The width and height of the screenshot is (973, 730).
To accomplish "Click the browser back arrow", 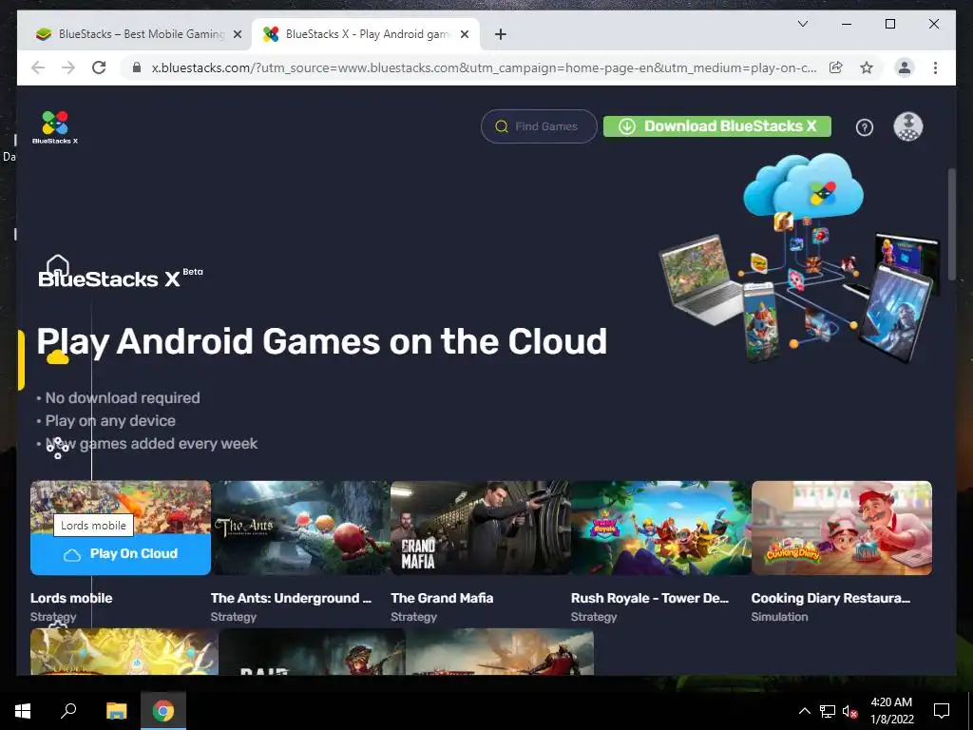I will pyautogui.click(x=38, y=67).
